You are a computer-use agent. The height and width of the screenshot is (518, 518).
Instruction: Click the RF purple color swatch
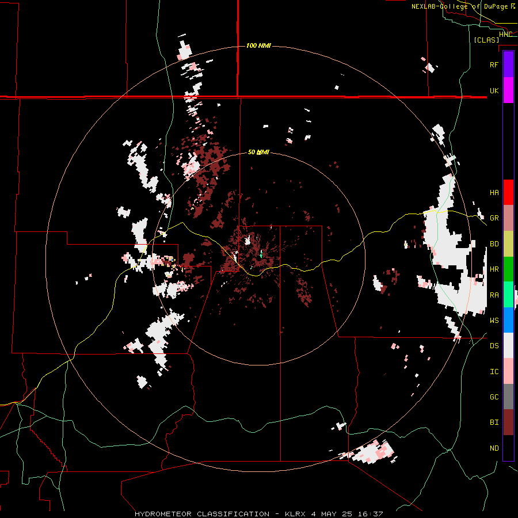click(508, 64)
